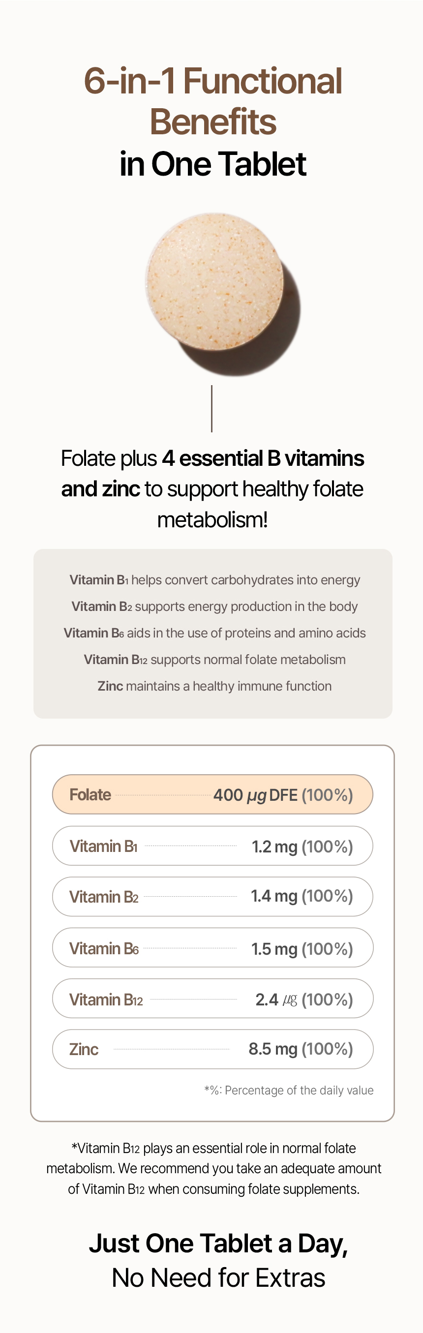Viewport: 423px width, 1333px height.
Task: Select the Vitamin B2 energy production line
Action: [214, 606]
